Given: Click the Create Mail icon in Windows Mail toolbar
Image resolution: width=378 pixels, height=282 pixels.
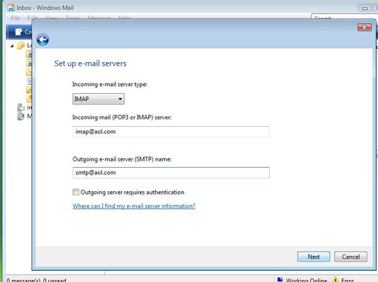Looking at the screenshot, I should tap(18, 32).
